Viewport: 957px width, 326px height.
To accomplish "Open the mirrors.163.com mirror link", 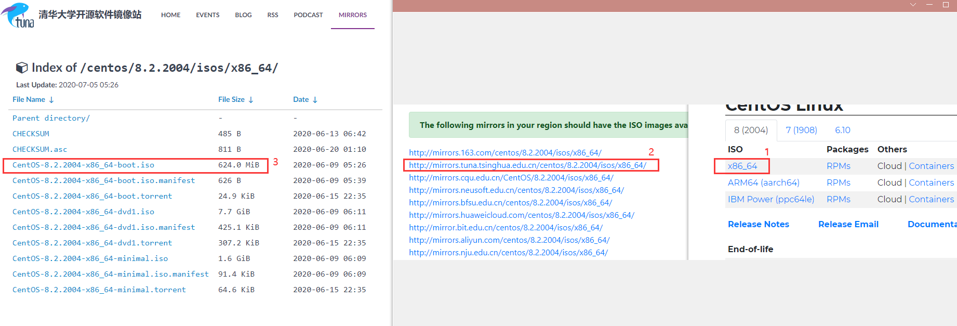I will [x=505, y=153].
